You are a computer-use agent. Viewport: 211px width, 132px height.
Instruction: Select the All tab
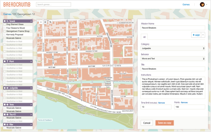[x=144, y=37]
